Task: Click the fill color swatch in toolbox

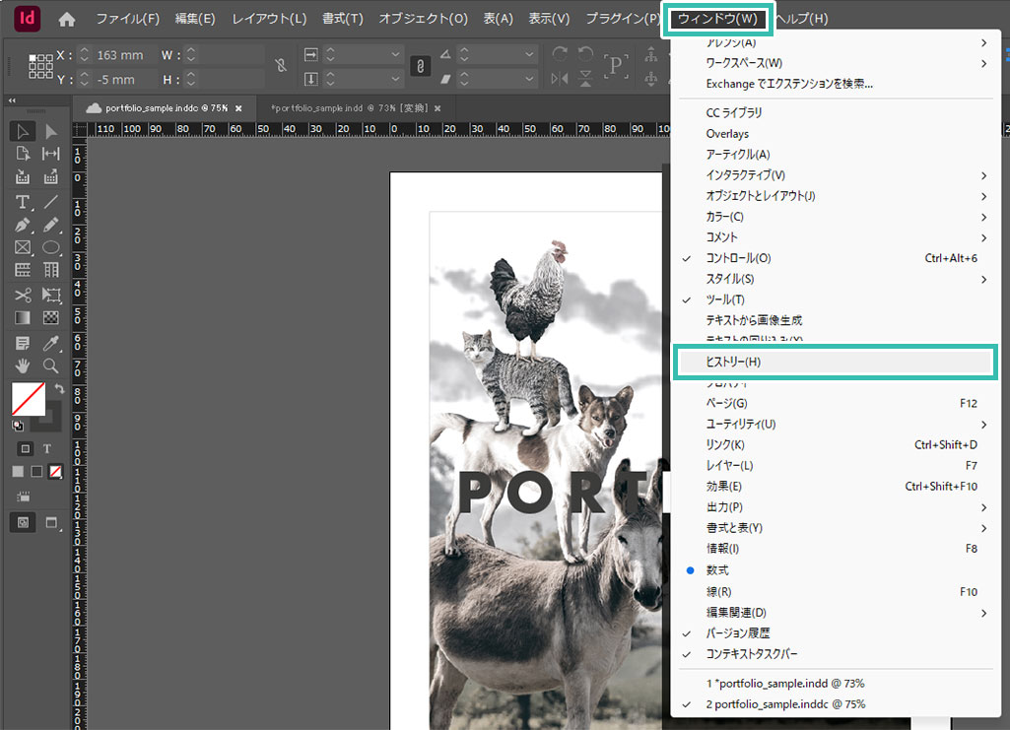Action: 28,399
